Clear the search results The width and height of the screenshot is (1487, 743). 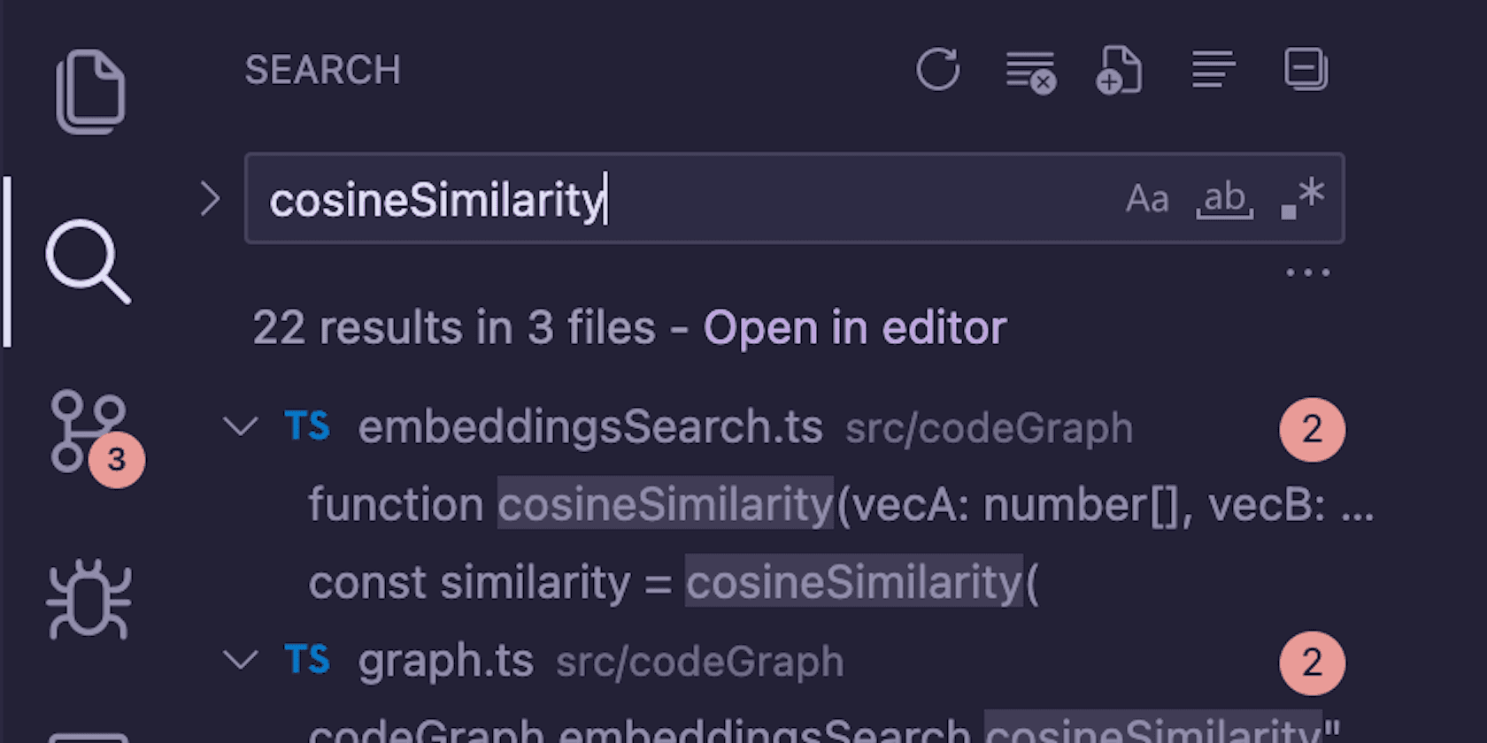pyautogui.click(x=1030, y=71)
